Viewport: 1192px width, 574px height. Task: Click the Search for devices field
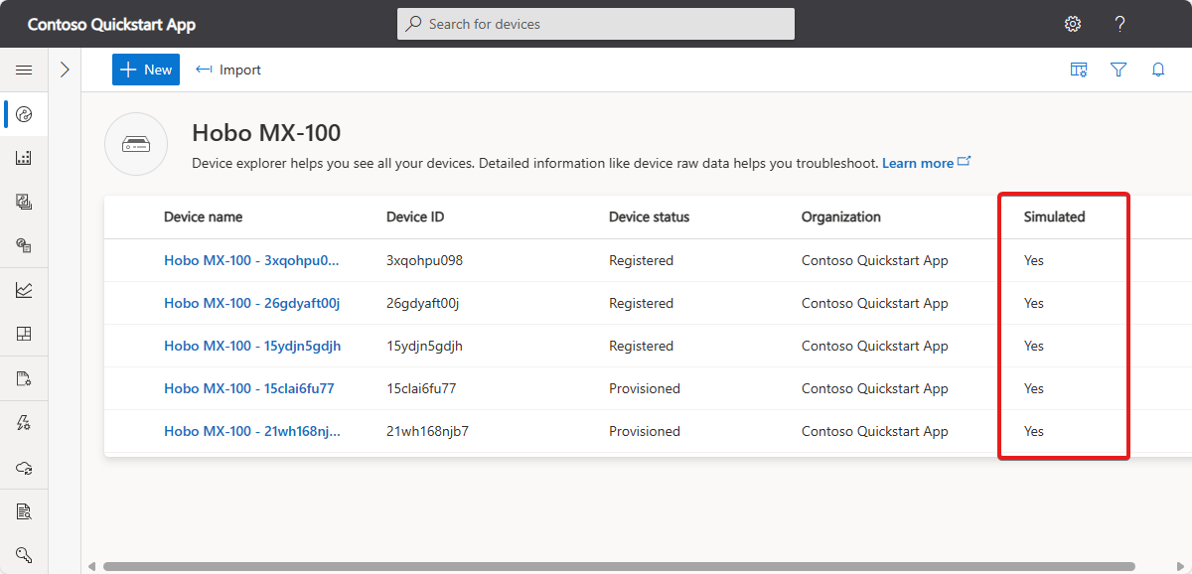pyautogui.click(x=596, y=24)
